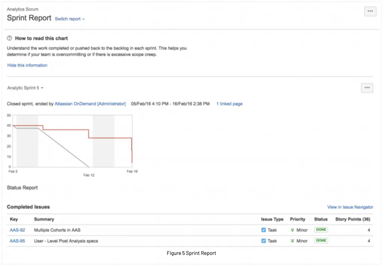Click the Priority column header
This screenshot has width=384, height=266.
pyautogui.click(x=297, y=219)
